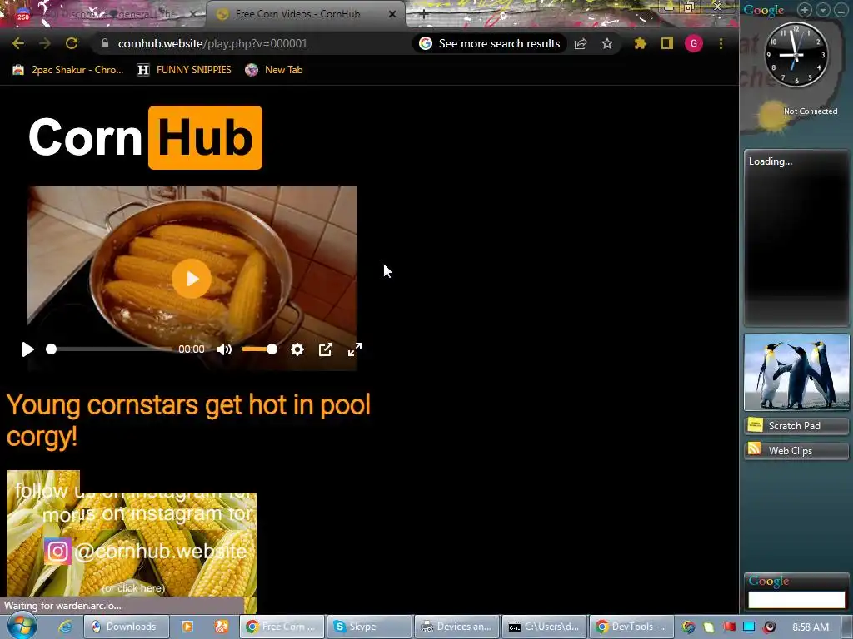Click the 00:00 time display
This screenshot has height=639, width=853.
point(192,349)
